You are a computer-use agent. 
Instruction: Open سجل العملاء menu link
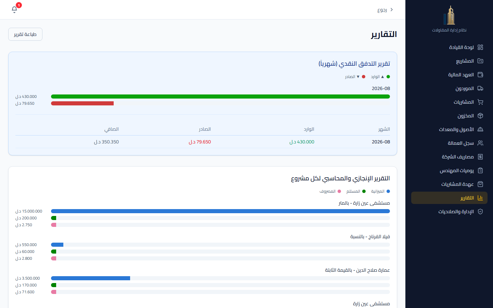pos(449,143)
